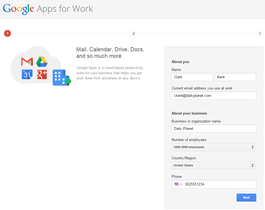Click the Gmail envelope icon
This screenshot has height=210, width=265.
[27, 62]
